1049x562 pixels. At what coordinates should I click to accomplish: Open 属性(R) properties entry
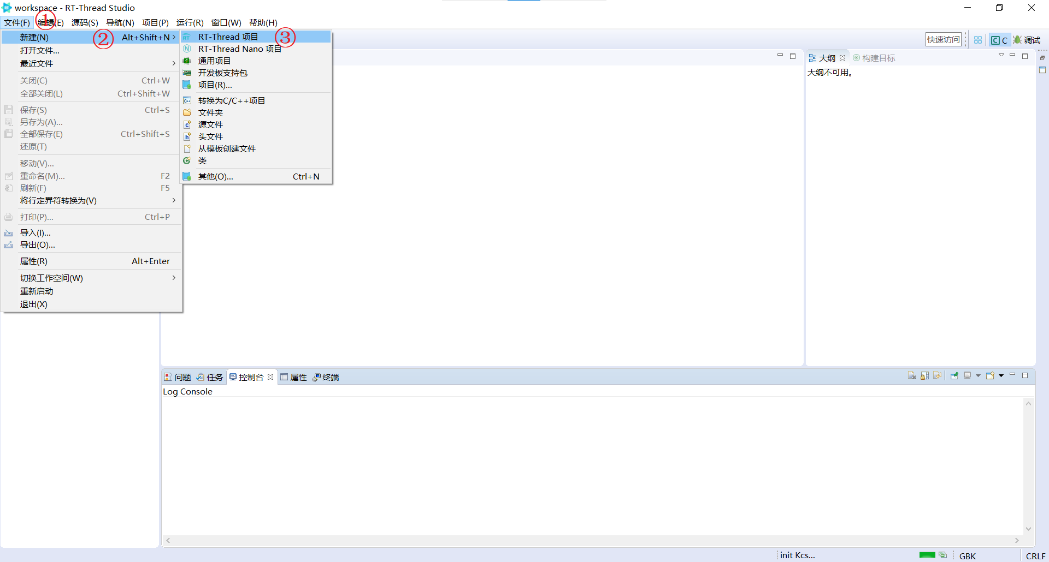(91, 261)
